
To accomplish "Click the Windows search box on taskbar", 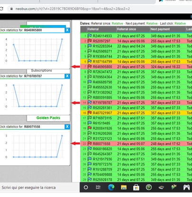I will point(39,188).
